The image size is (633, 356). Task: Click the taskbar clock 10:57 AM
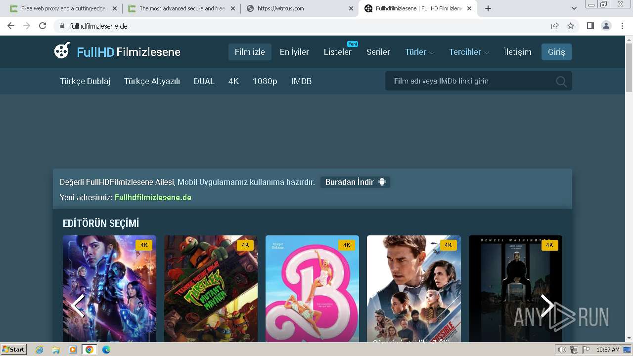pyautogui.click(x=608, y=350)
